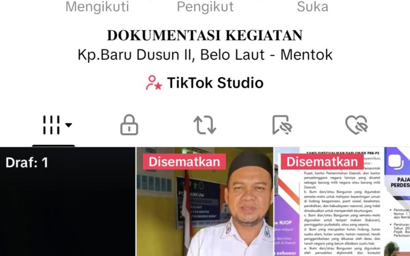Tap the Disematkan badge on man's video
The height and width of the screenshot is (256, 410).
(184, 162)
